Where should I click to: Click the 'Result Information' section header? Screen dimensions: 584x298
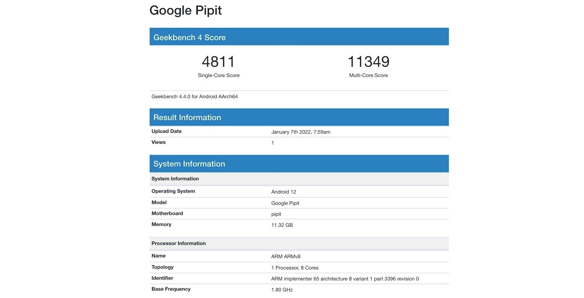point(299,117)
